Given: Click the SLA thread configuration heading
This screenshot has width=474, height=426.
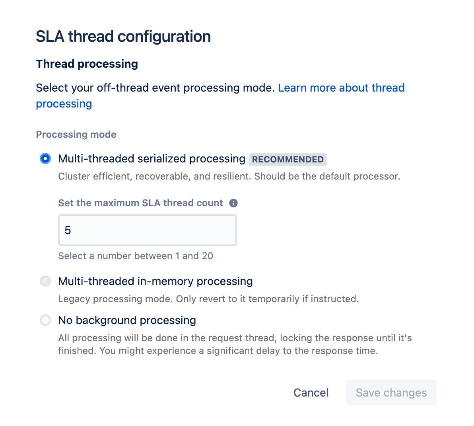Looking at the screenshot, I should tap(123, 36).
